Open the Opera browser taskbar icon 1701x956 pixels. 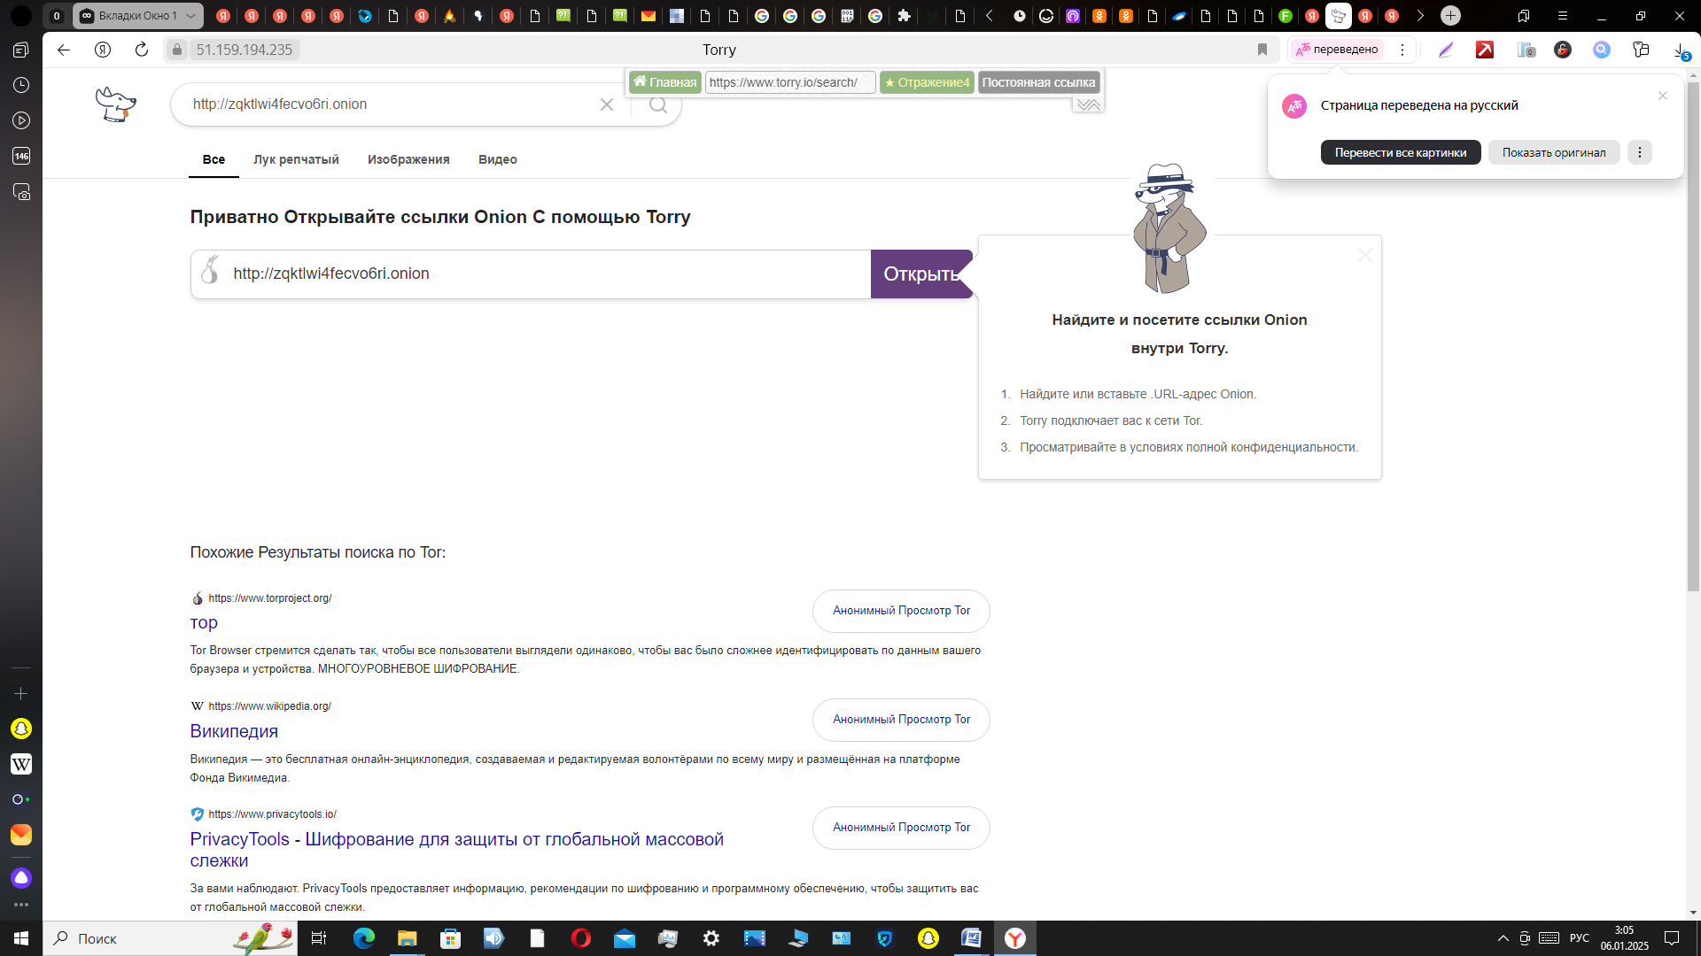tap(581, 938)
